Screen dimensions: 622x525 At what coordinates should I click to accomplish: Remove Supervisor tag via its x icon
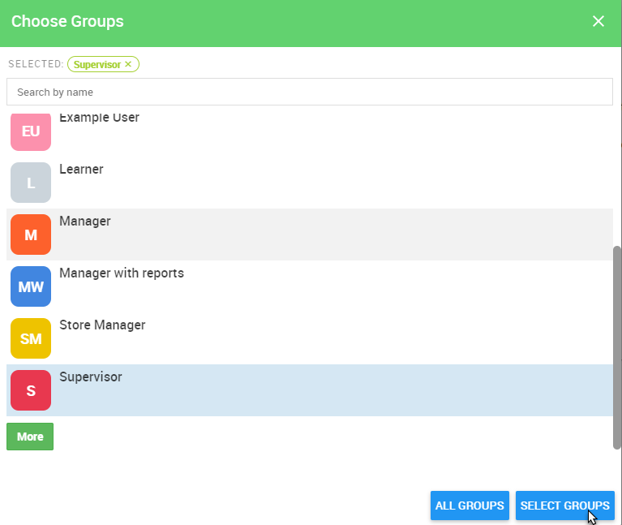(128, 64)
